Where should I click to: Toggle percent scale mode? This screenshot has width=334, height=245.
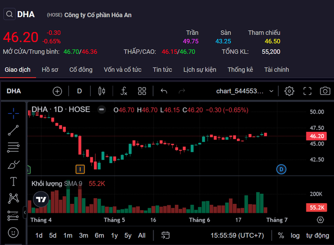click(x=281, y=235)
